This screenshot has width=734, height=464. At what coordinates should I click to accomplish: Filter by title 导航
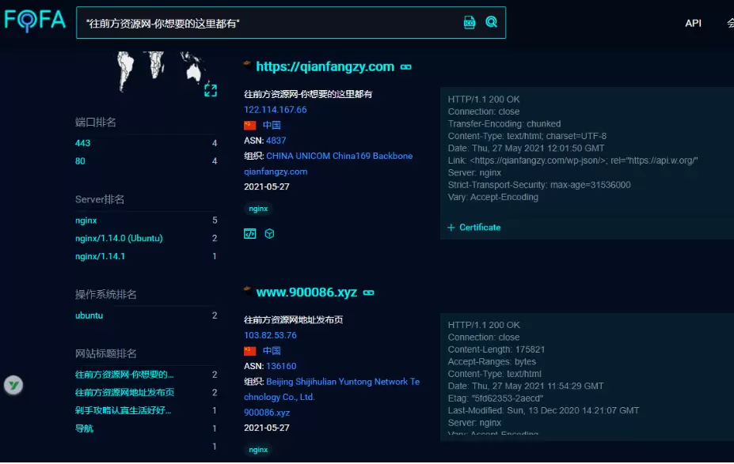(84, 428)
